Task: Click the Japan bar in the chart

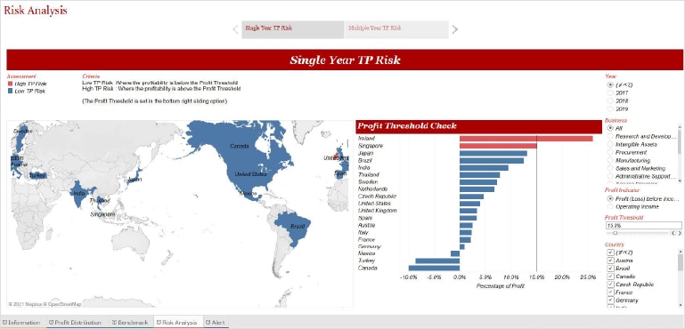Action: coord(493,153)
